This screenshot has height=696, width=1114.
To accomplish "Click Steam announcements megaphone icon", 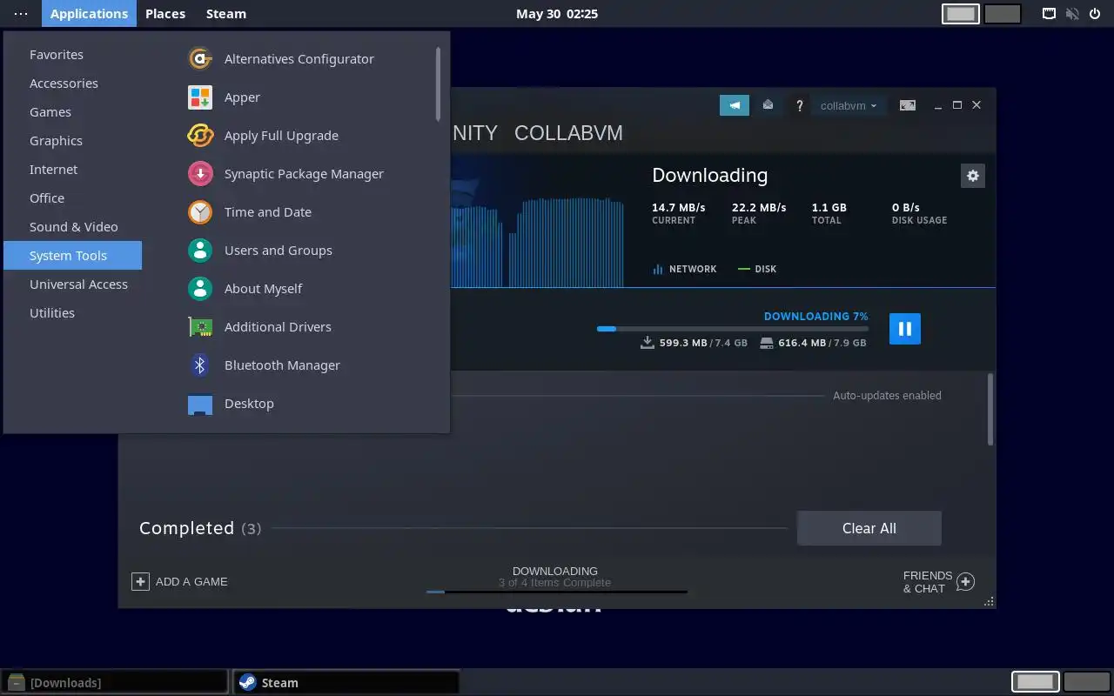I will pyautogui.click(x=735, y=105).
